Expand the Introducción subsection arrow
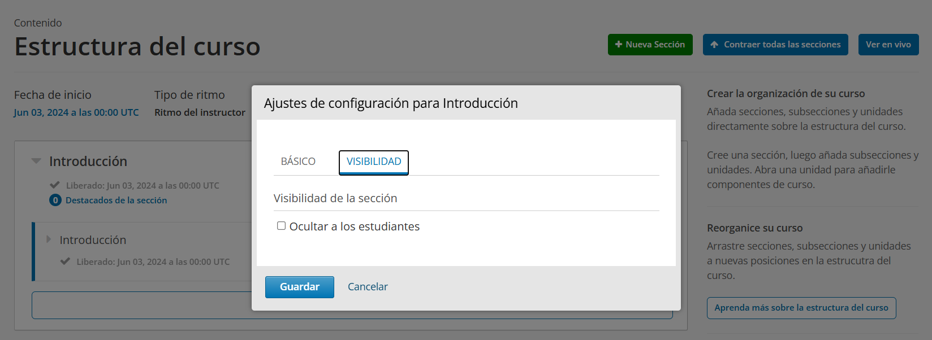This screenshot has height=340, width=932. click(49, 239)
